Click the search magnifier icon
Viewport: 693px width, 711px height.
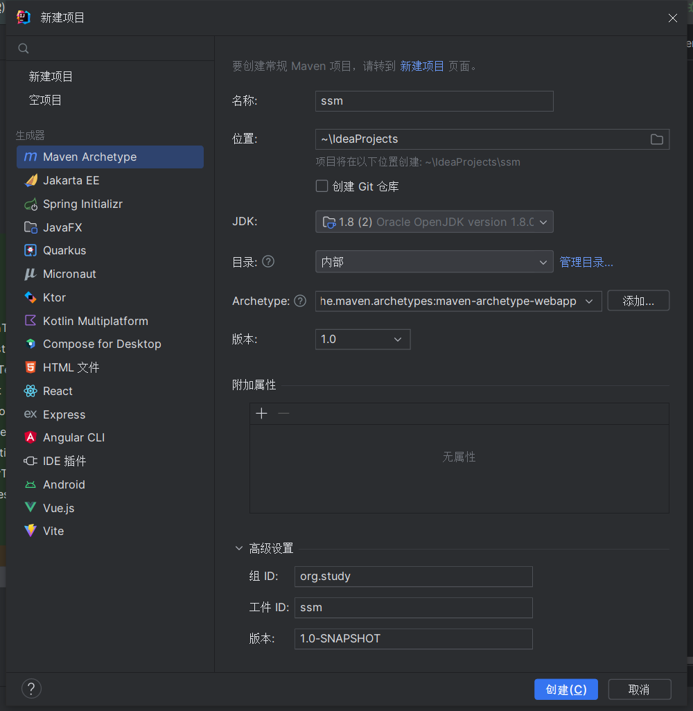coord(23,49)
